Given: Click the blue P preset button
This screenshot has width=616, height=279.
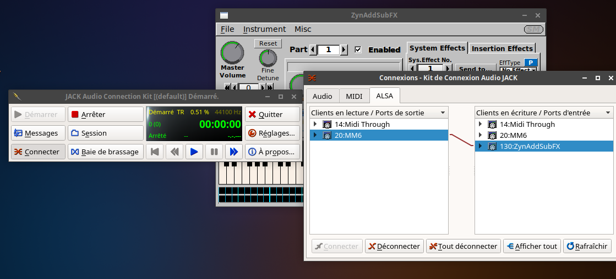Looking at the screenshot, I should 531,63.
